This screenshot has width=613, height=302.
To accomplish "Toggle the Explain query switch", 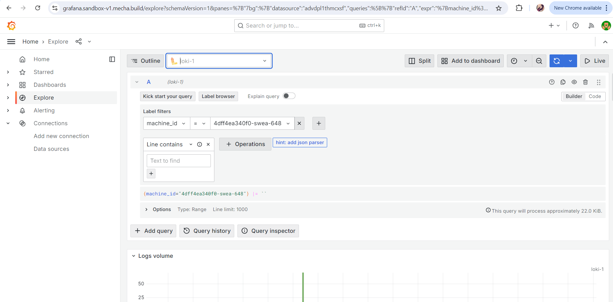I will 289,96.
